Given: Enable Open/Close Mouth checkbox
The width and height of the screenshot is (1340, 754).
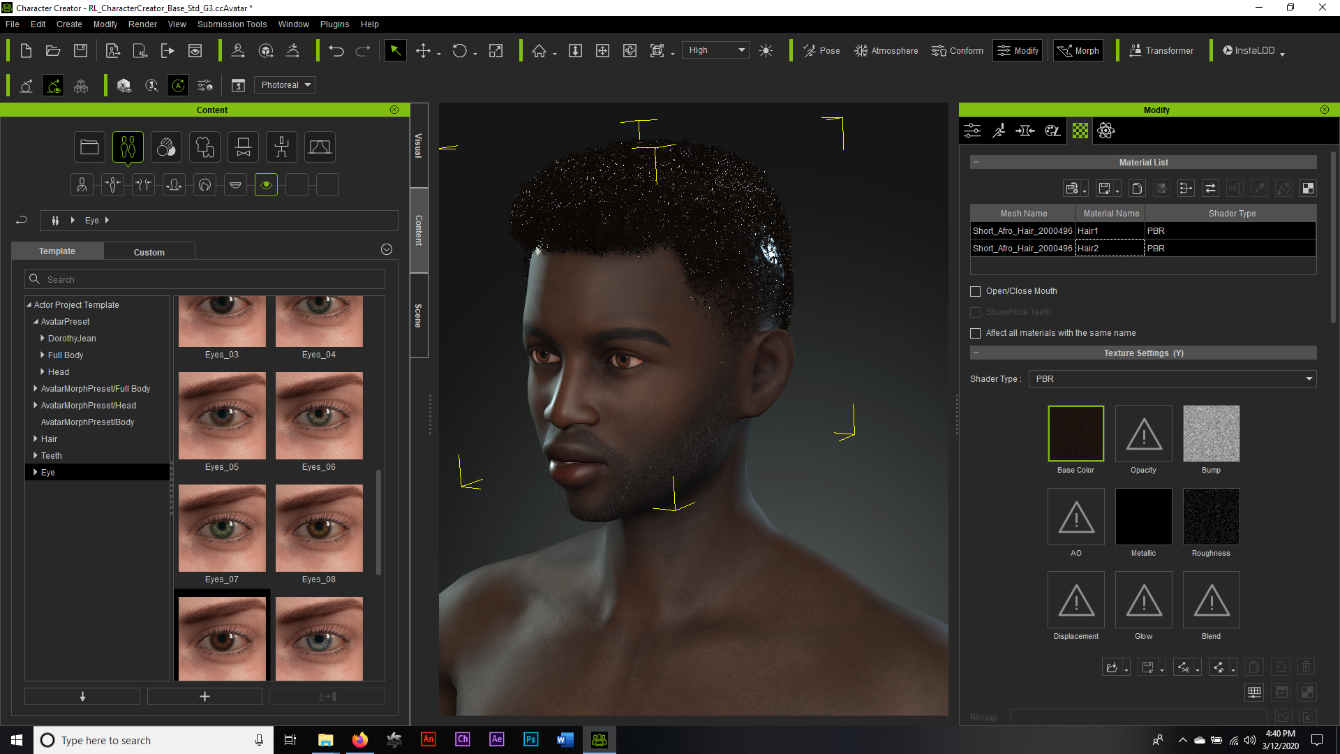Looking at the screenshot, I should (x=976, y=292).
